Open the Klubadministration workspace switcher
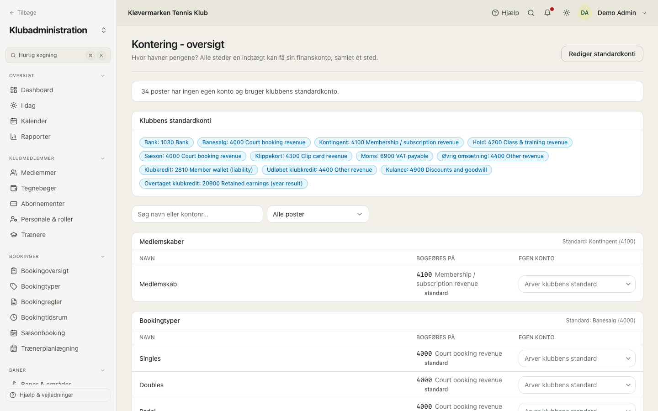Screen dimensions: 658x411 tap(104, 30)
